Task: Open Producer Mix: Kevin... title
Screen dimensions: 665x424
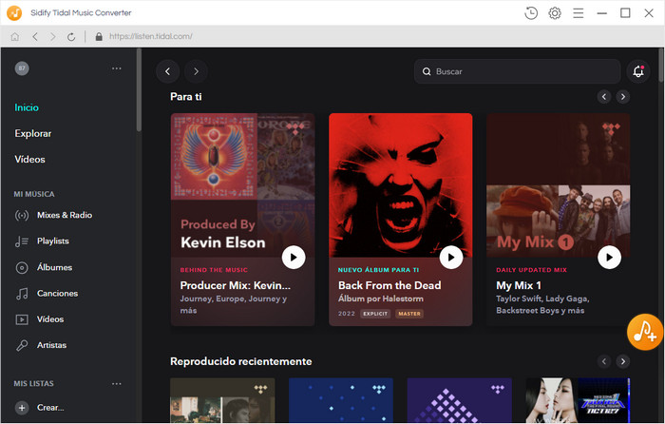Action: [236, 285]
